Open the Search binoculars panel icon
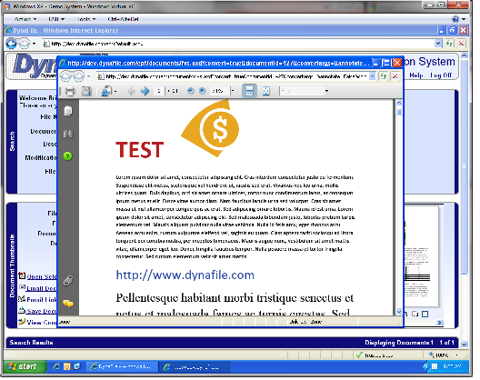Viewport: 480px width, 380px height. pos(68,134)
